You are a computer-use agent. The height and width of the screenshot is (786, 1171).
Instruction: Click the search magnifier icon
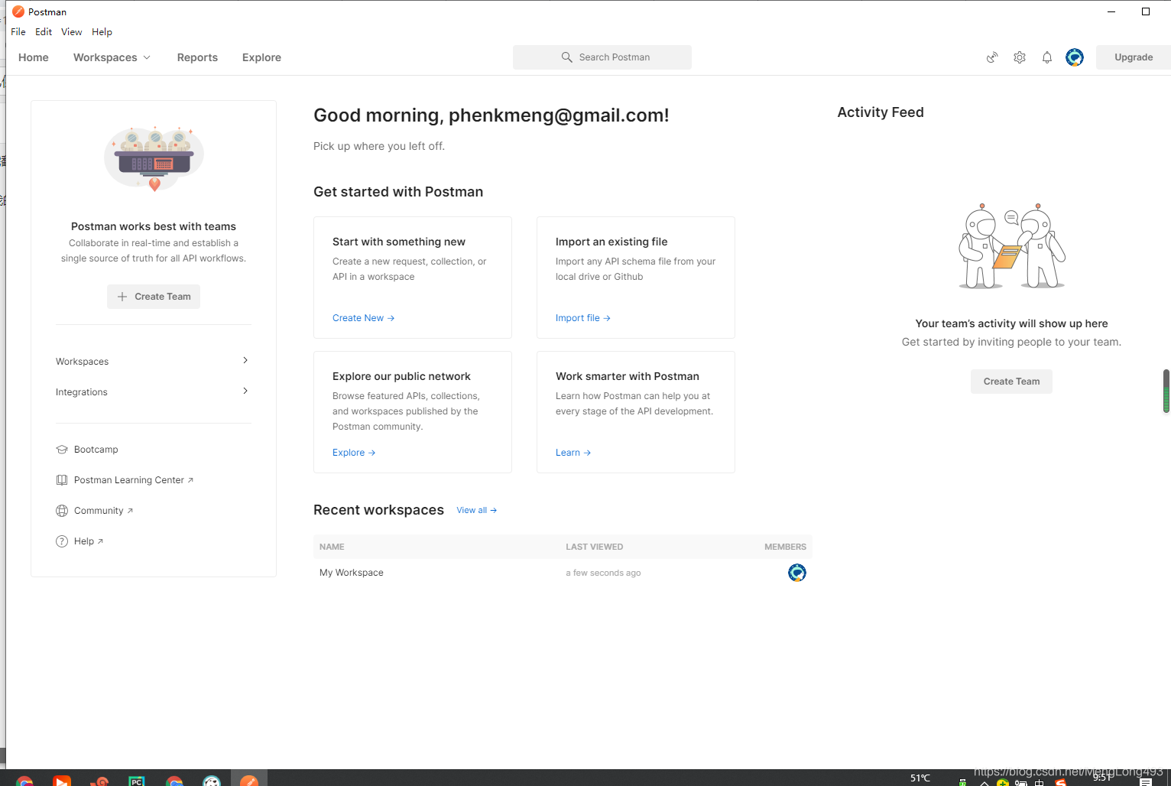(566, 57)
